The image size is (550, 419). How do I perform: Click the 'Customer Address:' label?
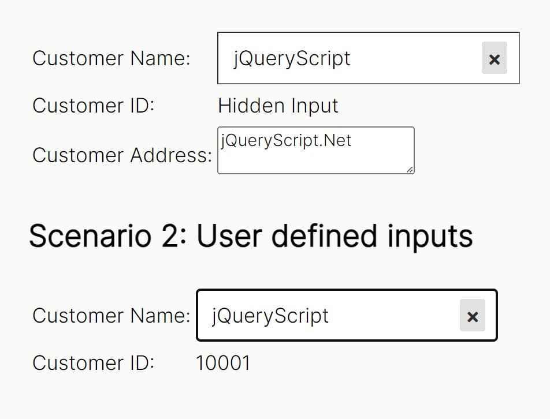[x=122, y=155]
